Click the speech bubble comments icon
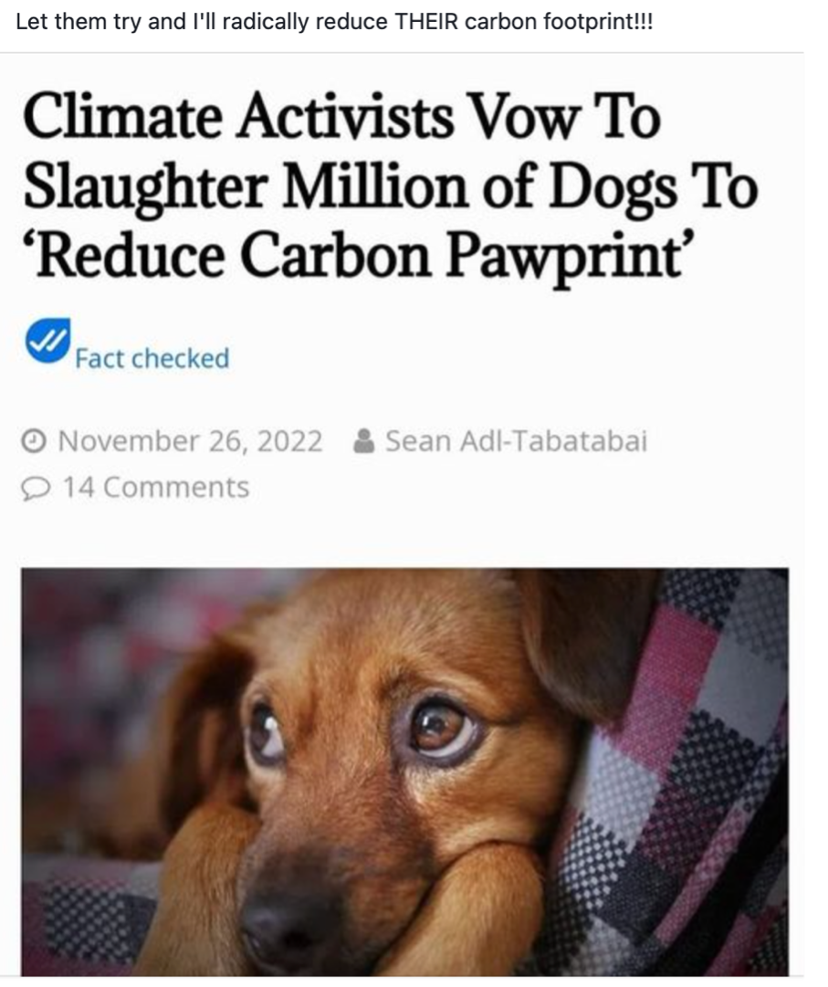 [x=35, y=488]
